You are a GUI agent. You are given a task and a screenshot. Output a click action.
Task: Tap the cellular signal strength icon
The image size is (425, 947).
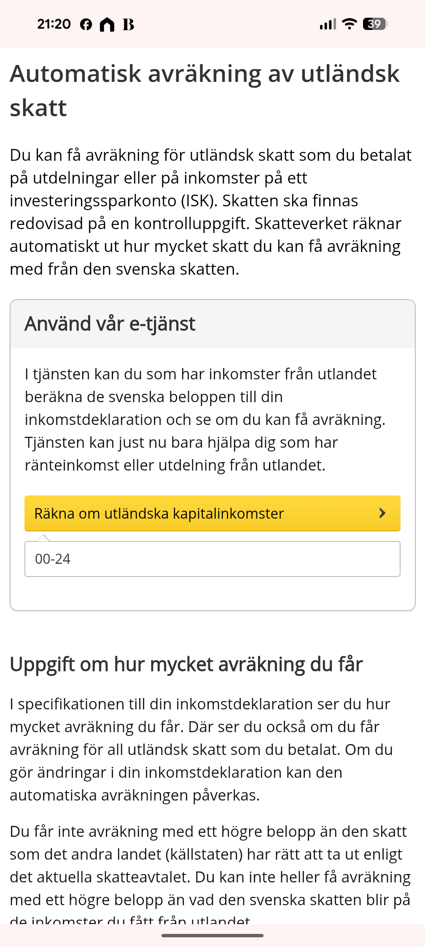328,24
